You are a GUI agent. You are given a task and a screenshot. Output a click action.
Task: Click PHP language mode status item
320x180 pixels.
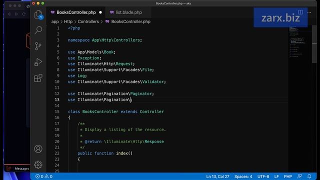(288, 176)
